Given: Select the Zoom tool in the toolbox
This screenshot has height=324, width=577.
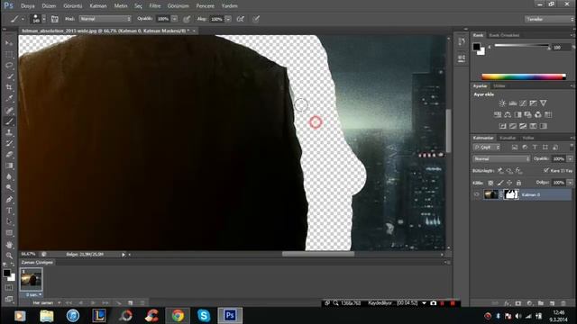Looking at the screenshot, I should (9, 256).
